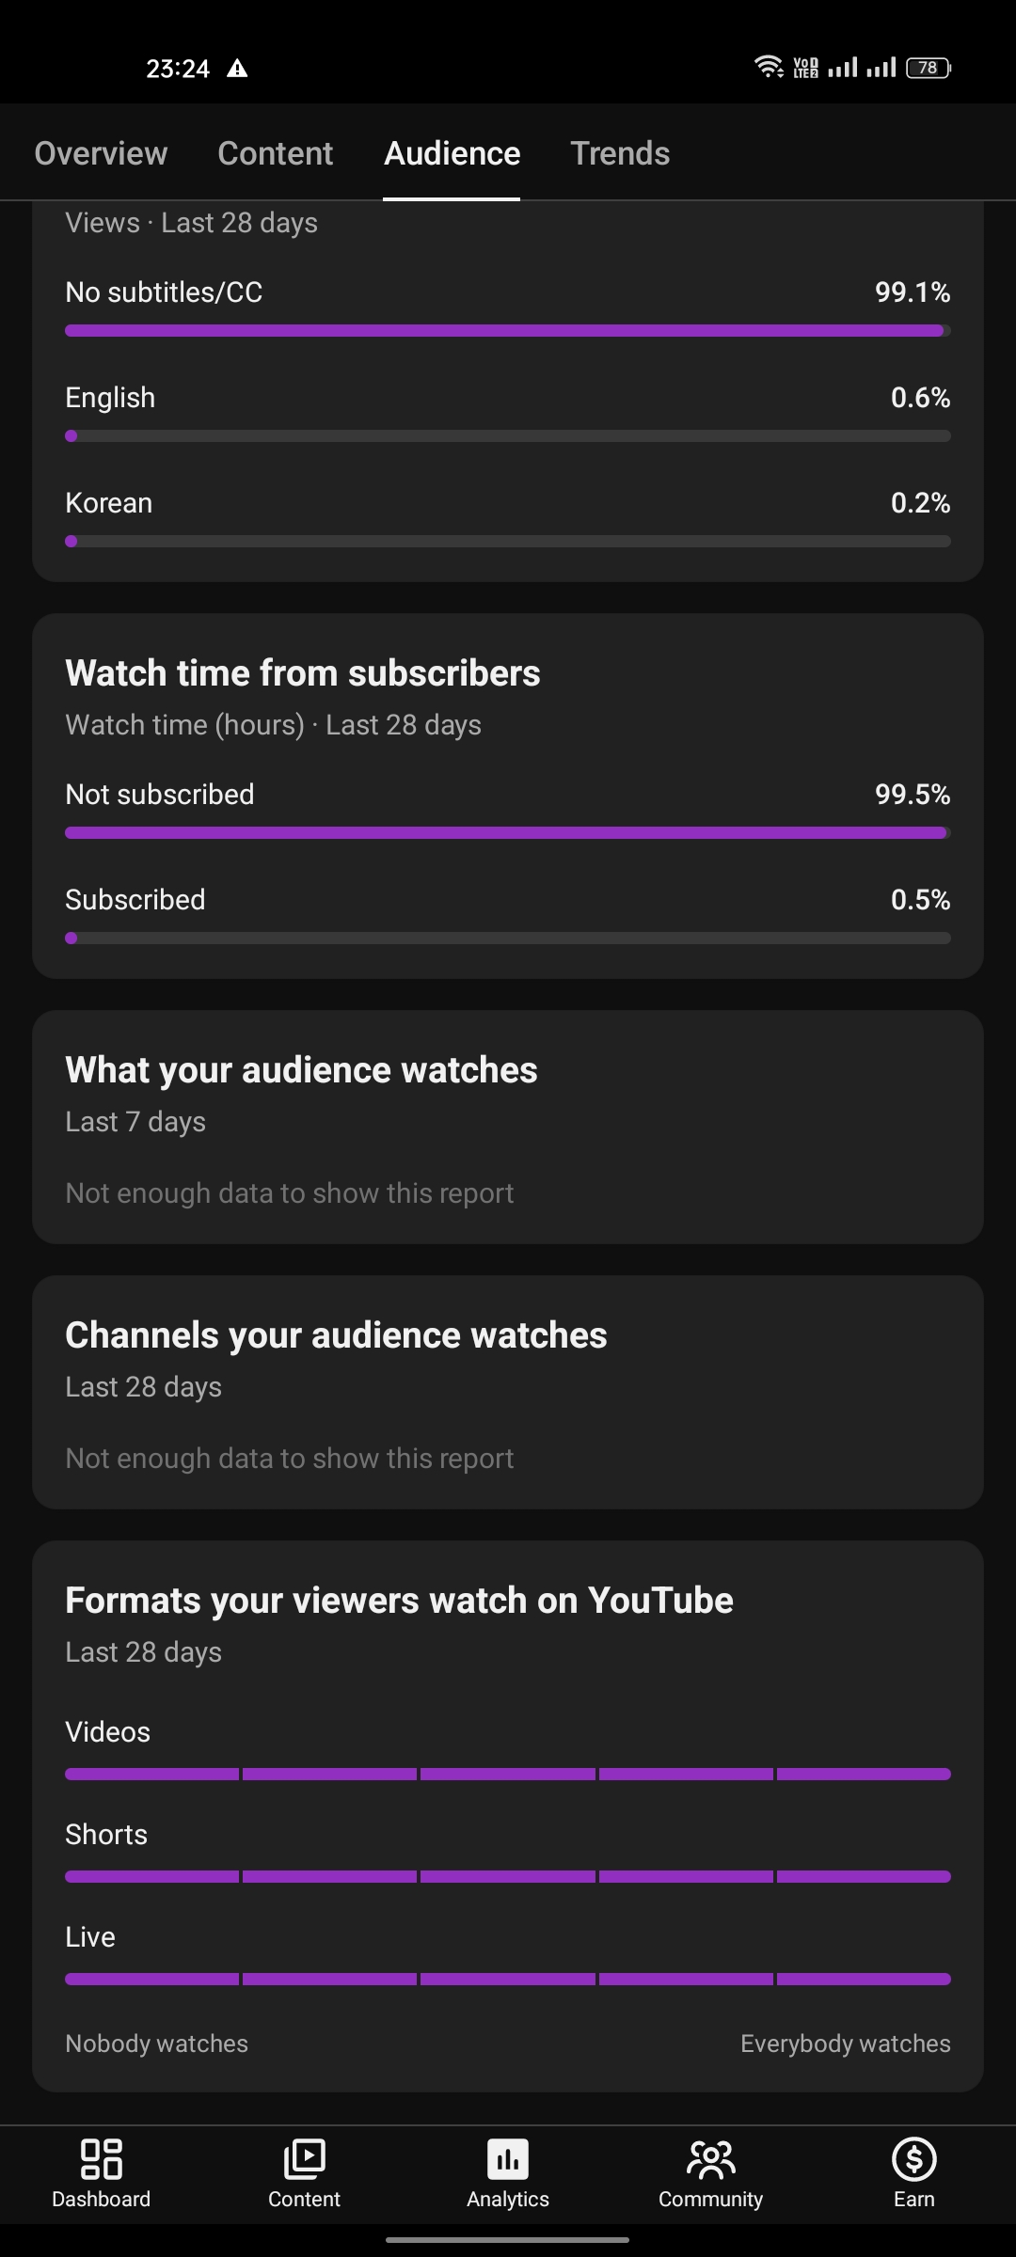Viewport: 1016px width, 2257px height.
Task: Open What your audience watches card
Action: pyautogui.click(x=508, y=1128)
